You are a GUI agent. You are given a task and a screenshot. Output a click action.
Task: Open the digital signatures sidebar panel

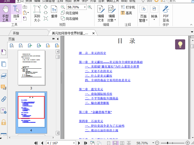[4, 111]
